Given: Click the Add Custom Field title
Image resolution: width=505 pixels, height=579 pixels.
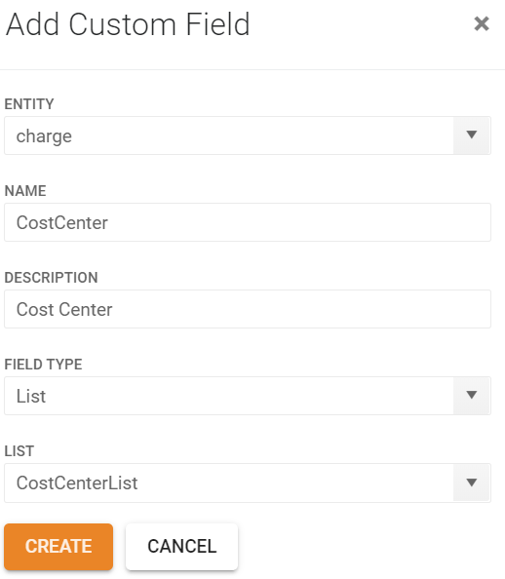Looking at the screenshot, I should pos(128,24).
